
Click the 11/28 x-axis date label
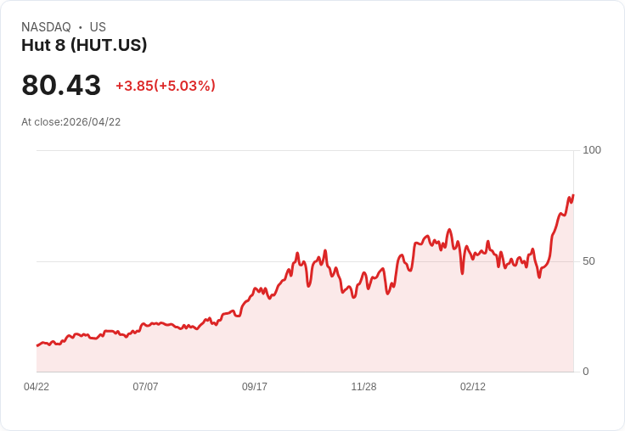363,386
